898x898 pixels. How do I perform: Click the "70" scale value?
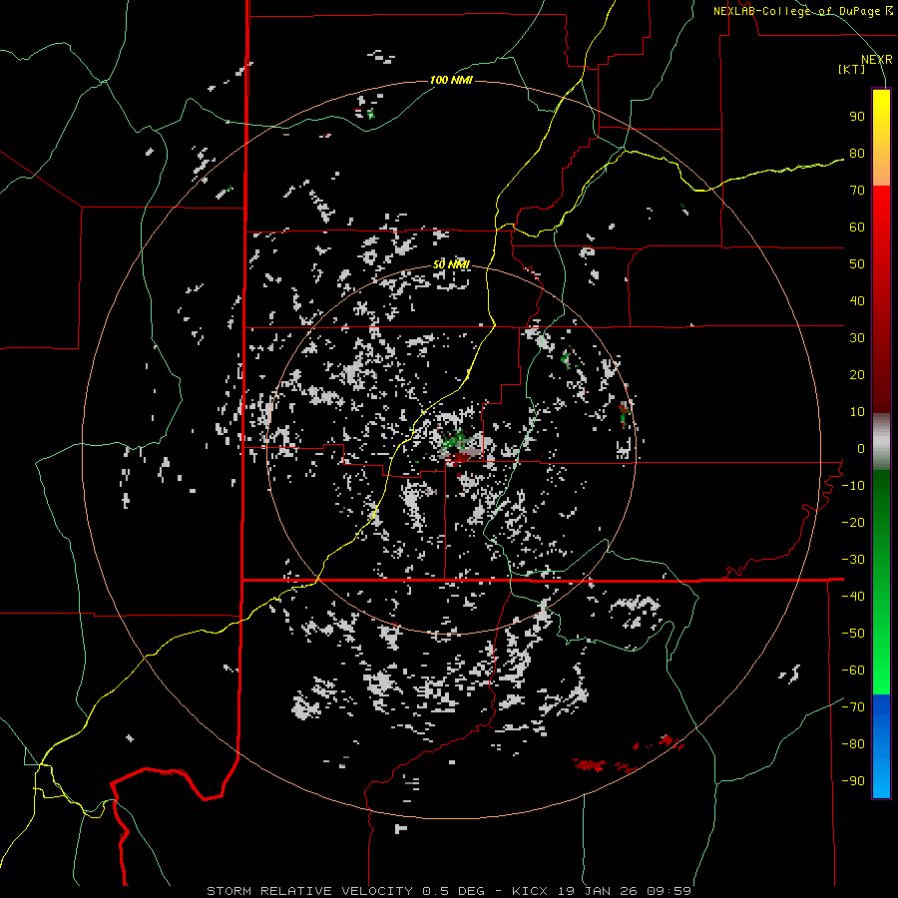click(857, 191)
